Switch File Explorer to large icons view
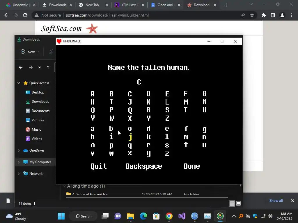This screenshot has height=223, width=298. pos(238,204)
